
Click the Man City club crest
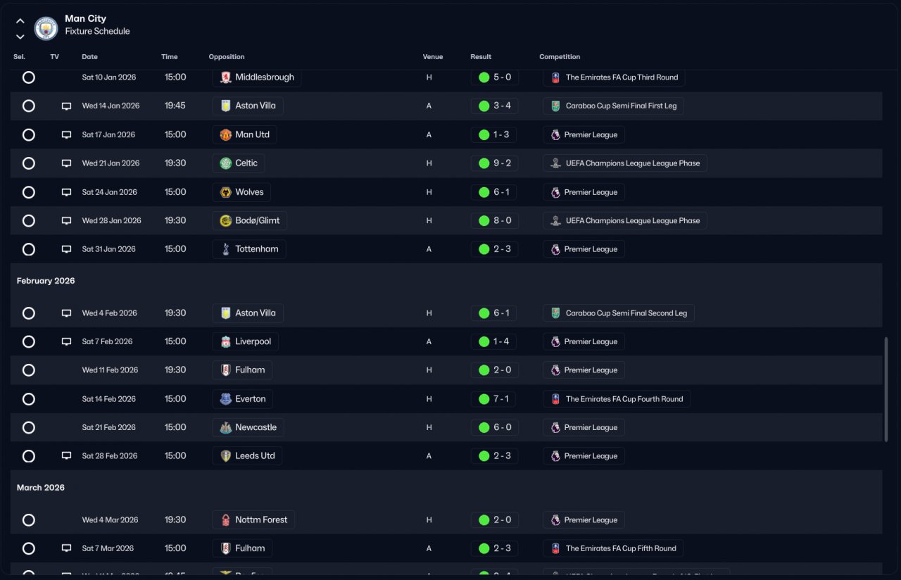(46, 28)
